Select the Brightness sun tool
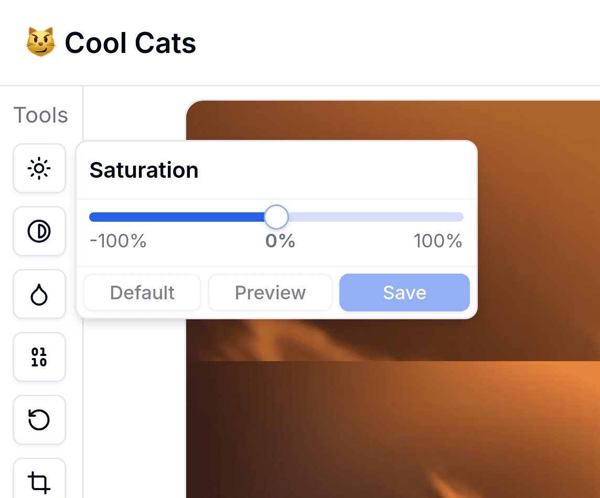600x498 pixels. [x=39, y=168]
